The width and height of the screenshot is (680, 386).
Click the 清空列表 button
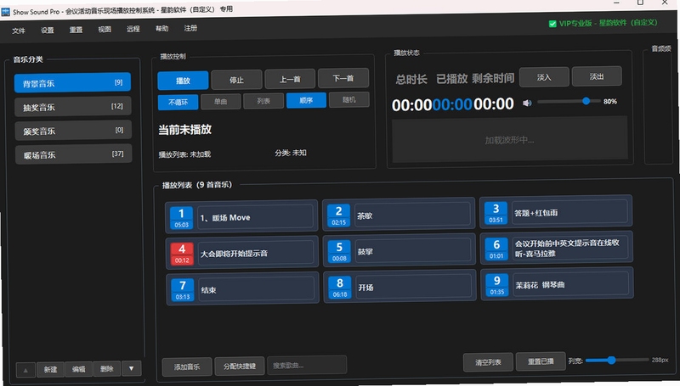click(488, 362)
